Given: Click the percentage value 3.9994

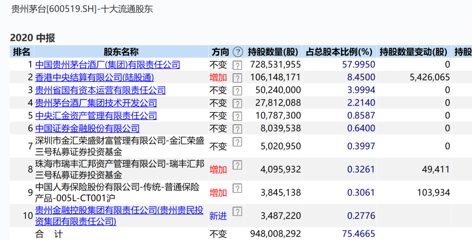Looking at the screenshot, I should [x=361, y=90].
